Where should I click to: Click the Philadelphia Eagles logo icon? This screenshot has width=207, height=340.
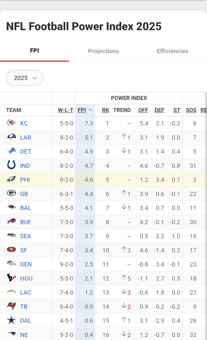(x=11, y=180)
